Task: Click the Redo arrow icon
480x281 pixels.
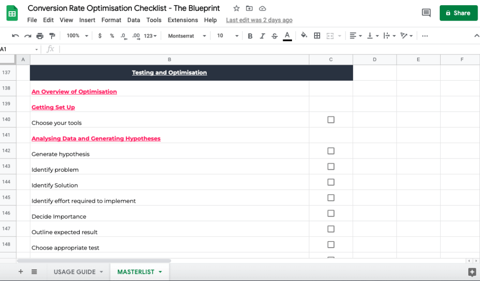Action: (x=28, y=36)
